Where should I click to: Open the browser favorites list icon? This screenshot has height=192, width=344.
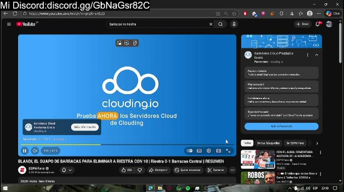301,14
